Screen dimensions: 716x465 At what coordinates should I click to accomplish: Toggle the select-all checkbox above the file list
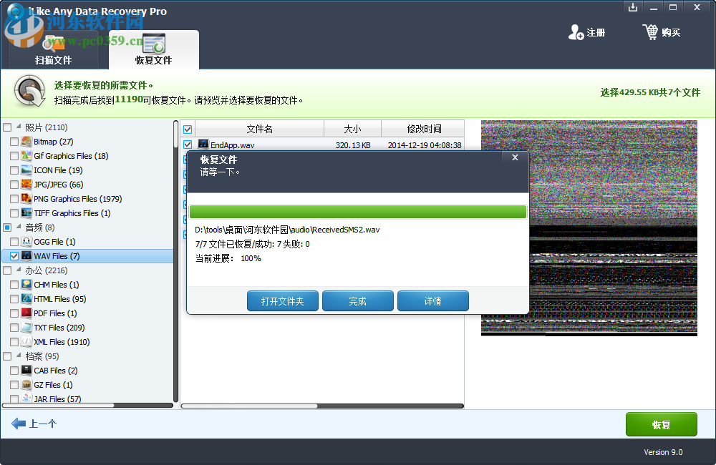coord(187,129)
